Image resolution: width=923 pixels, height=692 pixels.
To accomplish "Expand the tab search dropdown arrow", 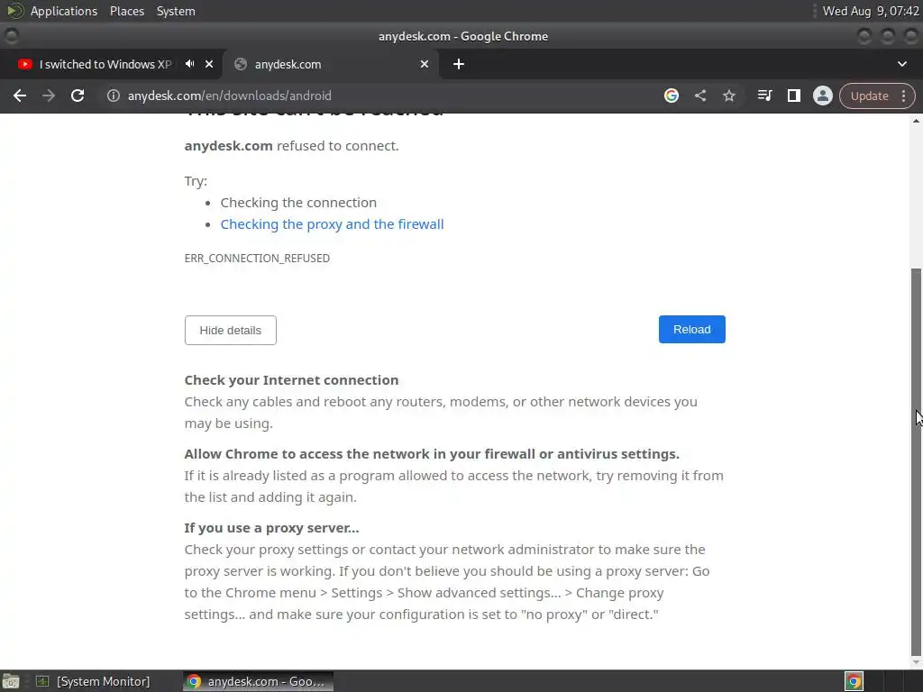I will (x=901, y=64).
